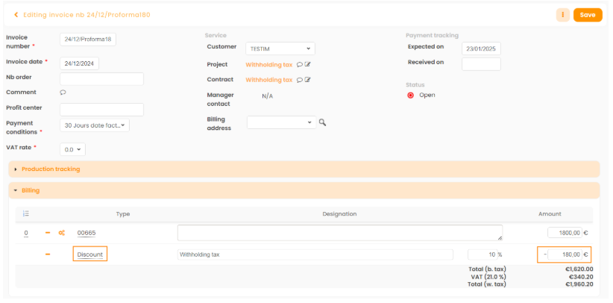
Task: Click the back arrow beside Editing invoice
Action: pyautogui.click(x=16, y=15)
